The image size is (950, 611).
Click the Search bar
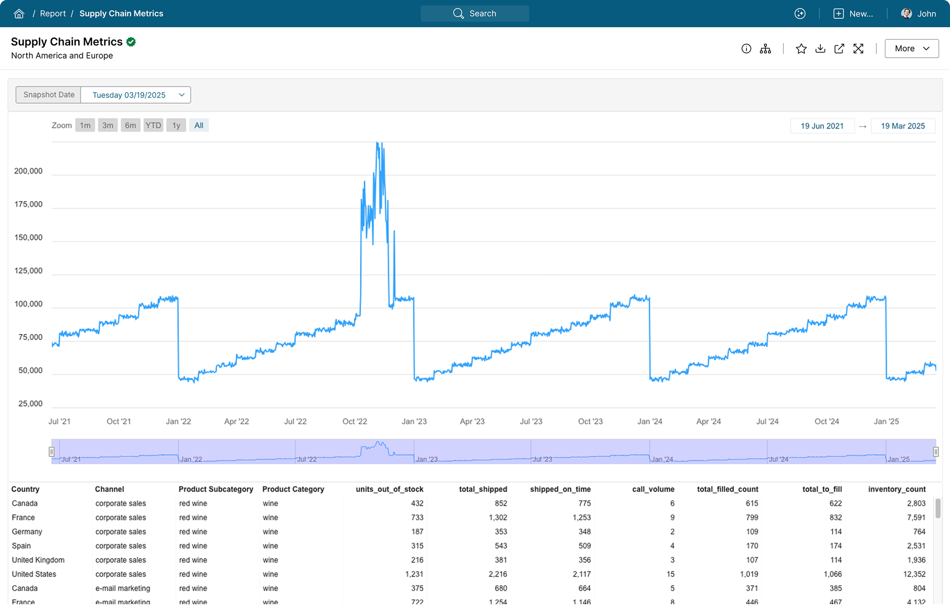click(x=475, y=13)
